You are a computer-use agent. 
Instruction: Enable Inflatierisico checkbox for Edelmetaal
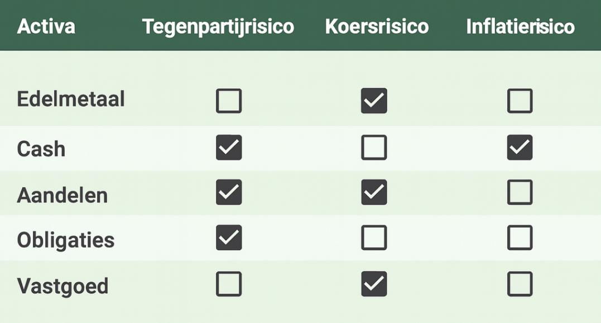coord(520,101)
